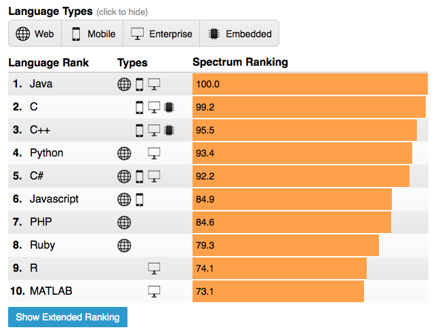Click the mobile phone icon for C

pos(140,107)
